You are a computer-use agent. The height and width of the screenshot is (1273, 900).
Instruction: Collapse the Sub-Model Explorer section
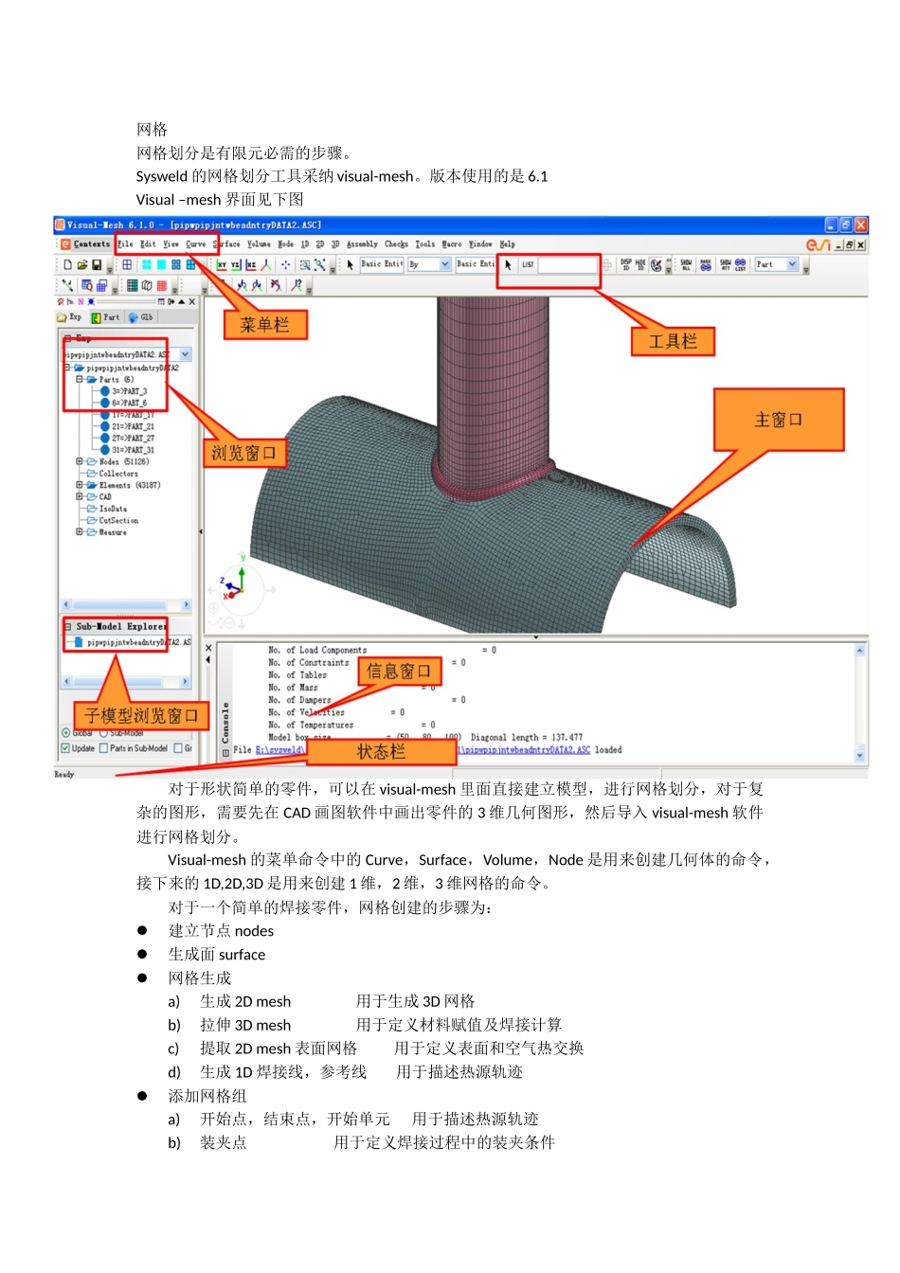[67, 627]
